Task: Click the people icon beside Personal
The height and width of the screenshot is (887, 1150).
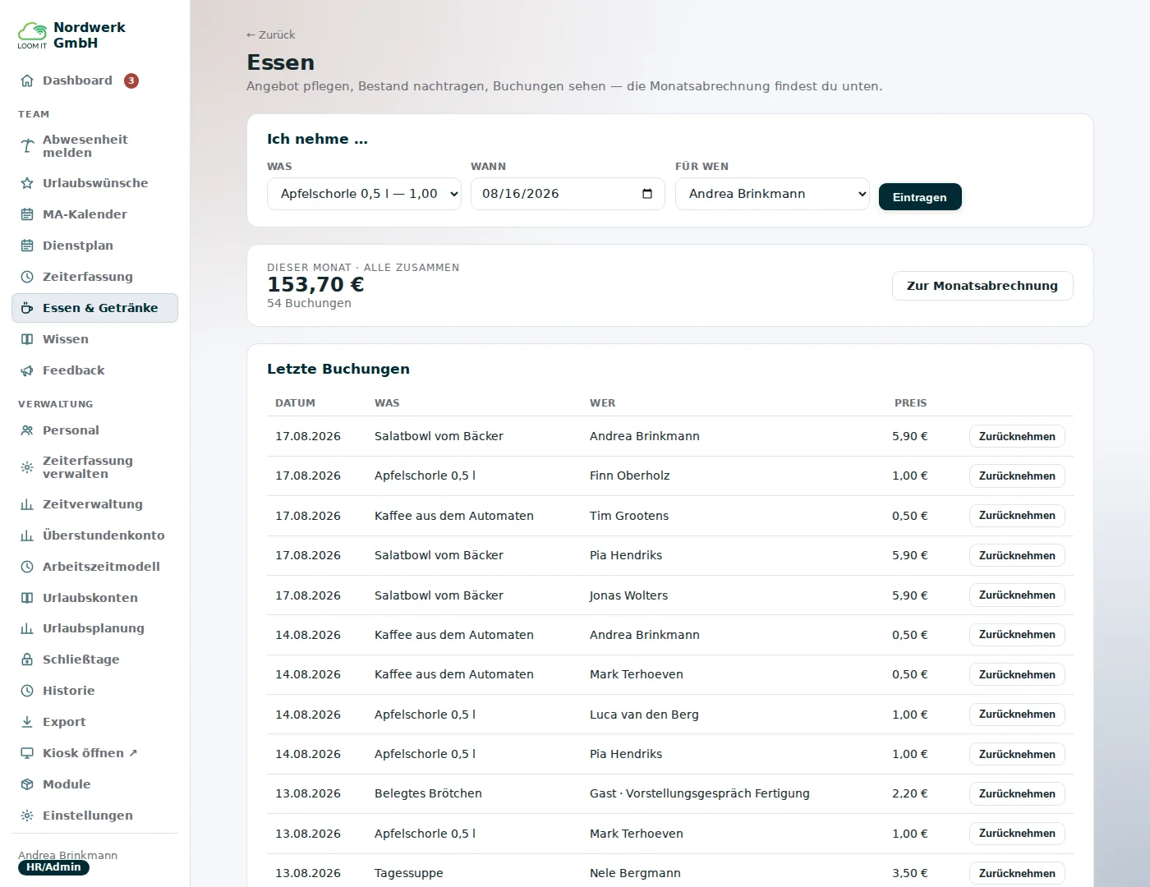Action: point(27,430)
